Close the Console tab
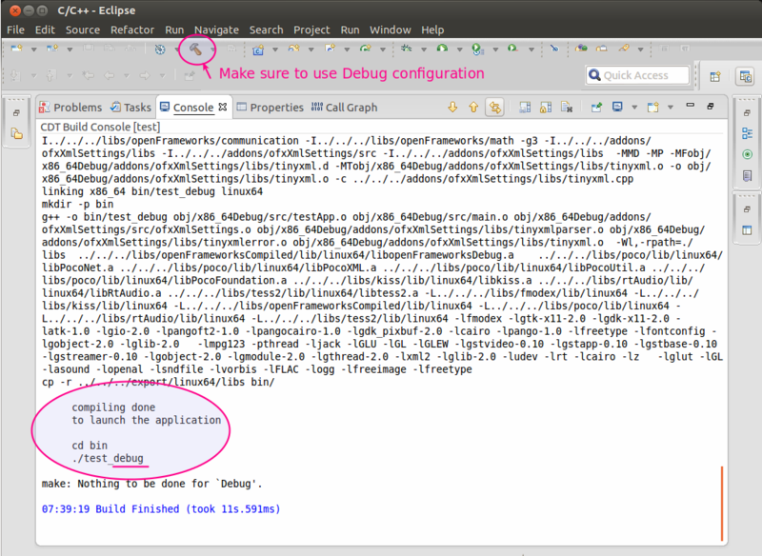This screenshot has width=762, height=556. (223, 107)
